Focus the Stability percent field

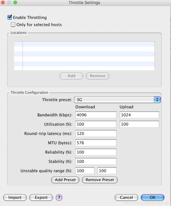(x=96, y=161)
